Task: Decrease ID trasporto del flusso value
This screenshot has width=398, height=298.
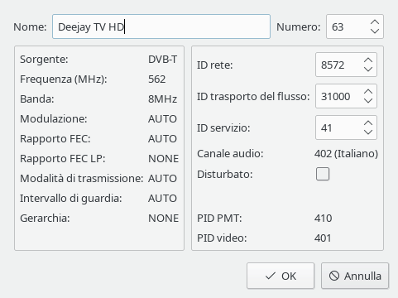Action: (368, 100)
